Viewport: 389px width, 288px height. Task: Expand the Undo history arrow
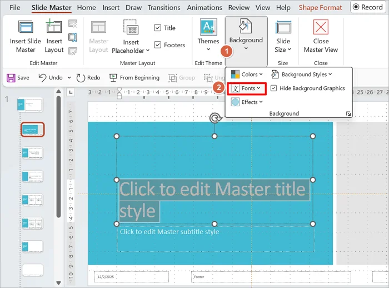(69, 78)
